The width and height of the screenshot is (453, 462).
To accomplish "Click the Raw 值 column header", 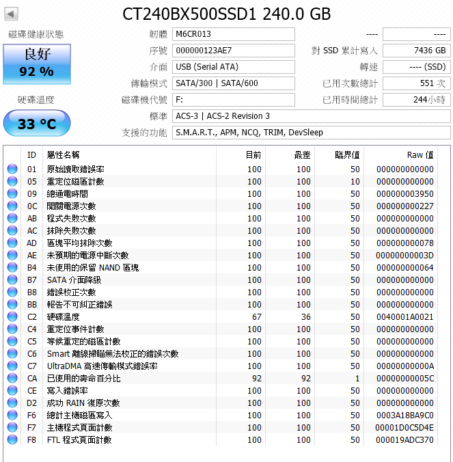I will [x=401, y=154].
